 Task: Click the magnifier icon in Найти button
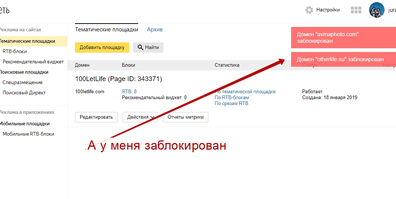(x=140, y=48)
